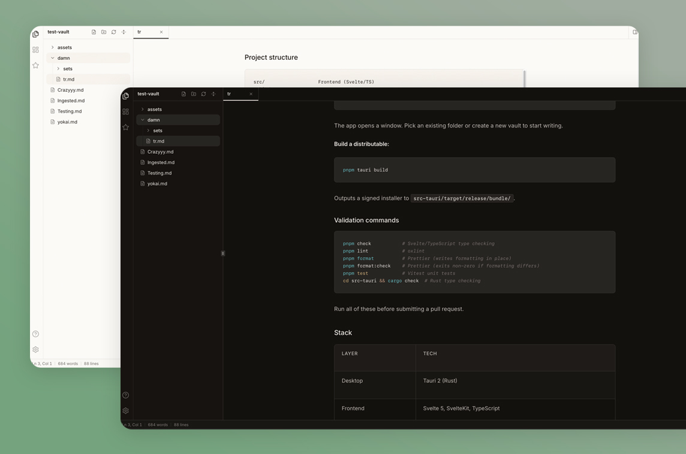Toggle right side panel in light window
686x454 pixels.
(634, 32)
